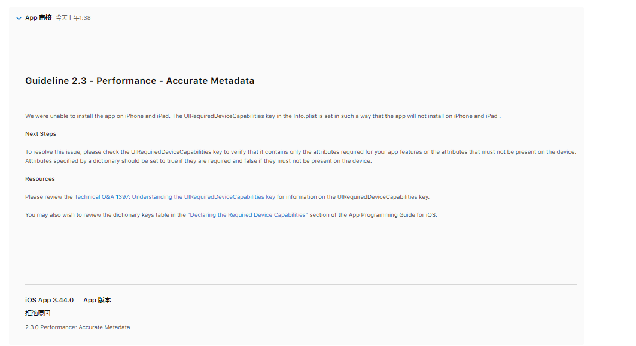Viewport: 636px width, 346px height.
Task: Click the paragraph starting "We were unable to install"
Action: pos(263,116)
